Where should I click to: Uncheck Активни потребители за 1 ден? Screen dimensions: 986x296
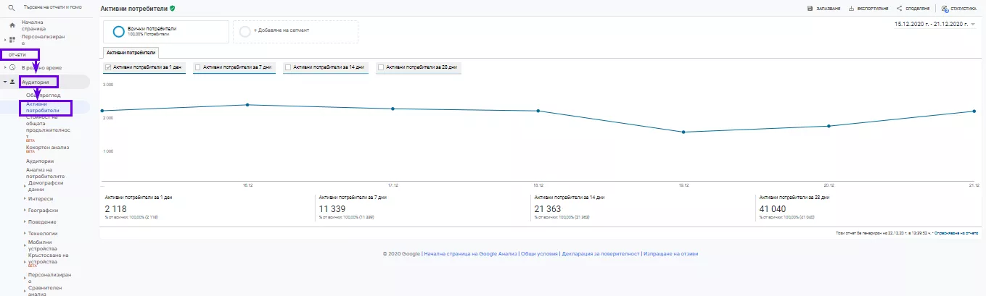click(109, 67)
